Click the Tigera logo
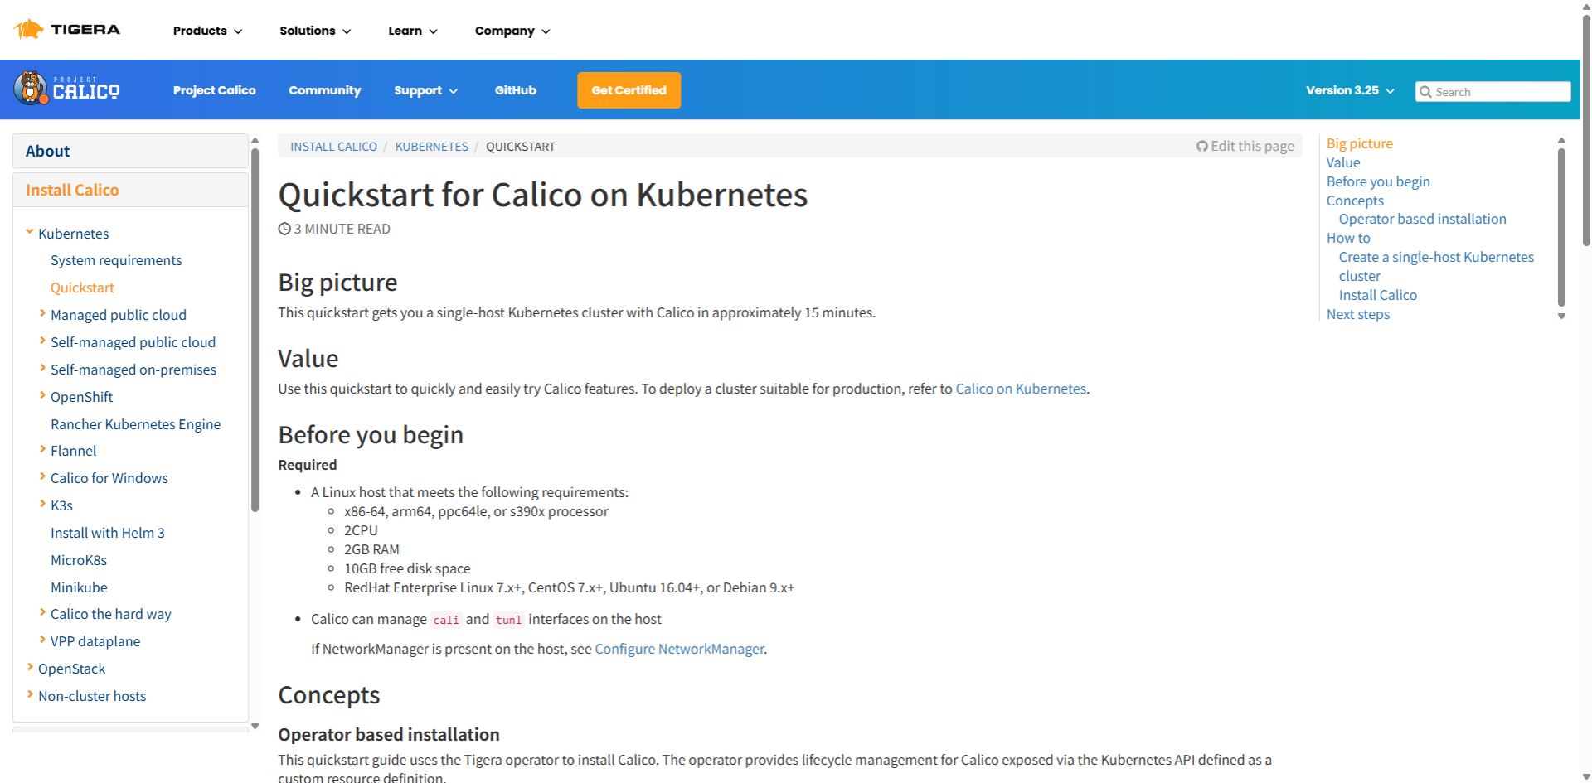This screenshot has width=1592, height=783. click(67, 30)
